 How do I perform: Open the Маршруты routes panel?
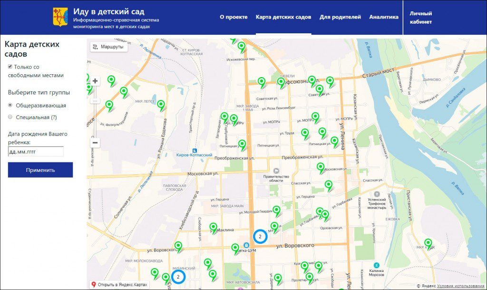pos(109,47)
